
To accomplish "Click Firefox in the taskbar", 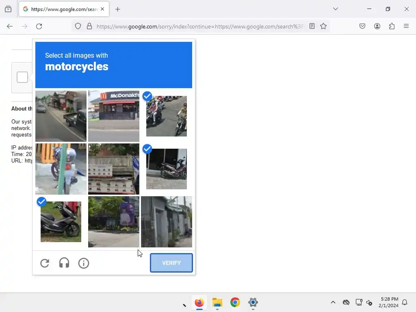I will coord(199,302).
